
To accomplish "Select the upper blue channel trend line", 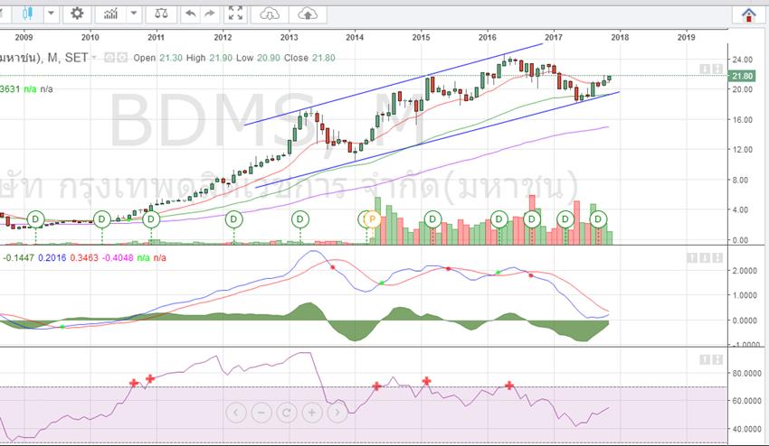I will click(x=393, y=85).
